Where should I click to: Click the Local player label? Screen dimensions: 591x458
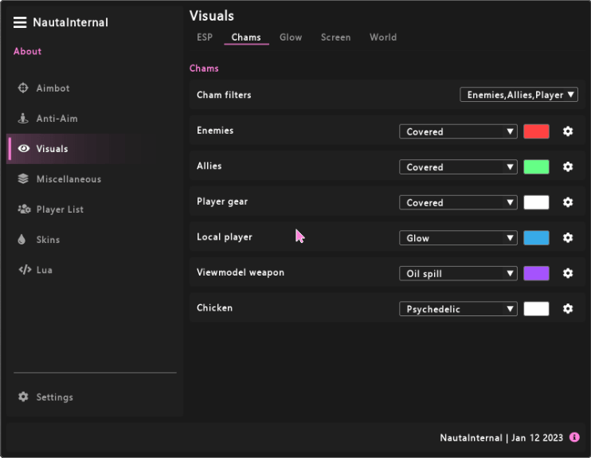coord(225,237)
